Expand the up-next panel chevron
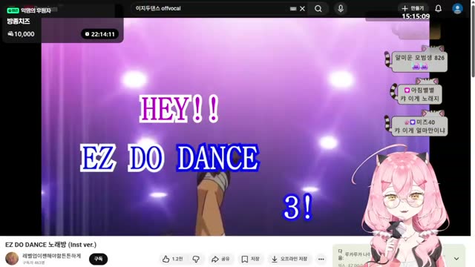Image resolution: width=475 pixels, height=267 pixels. pos(456,259)
